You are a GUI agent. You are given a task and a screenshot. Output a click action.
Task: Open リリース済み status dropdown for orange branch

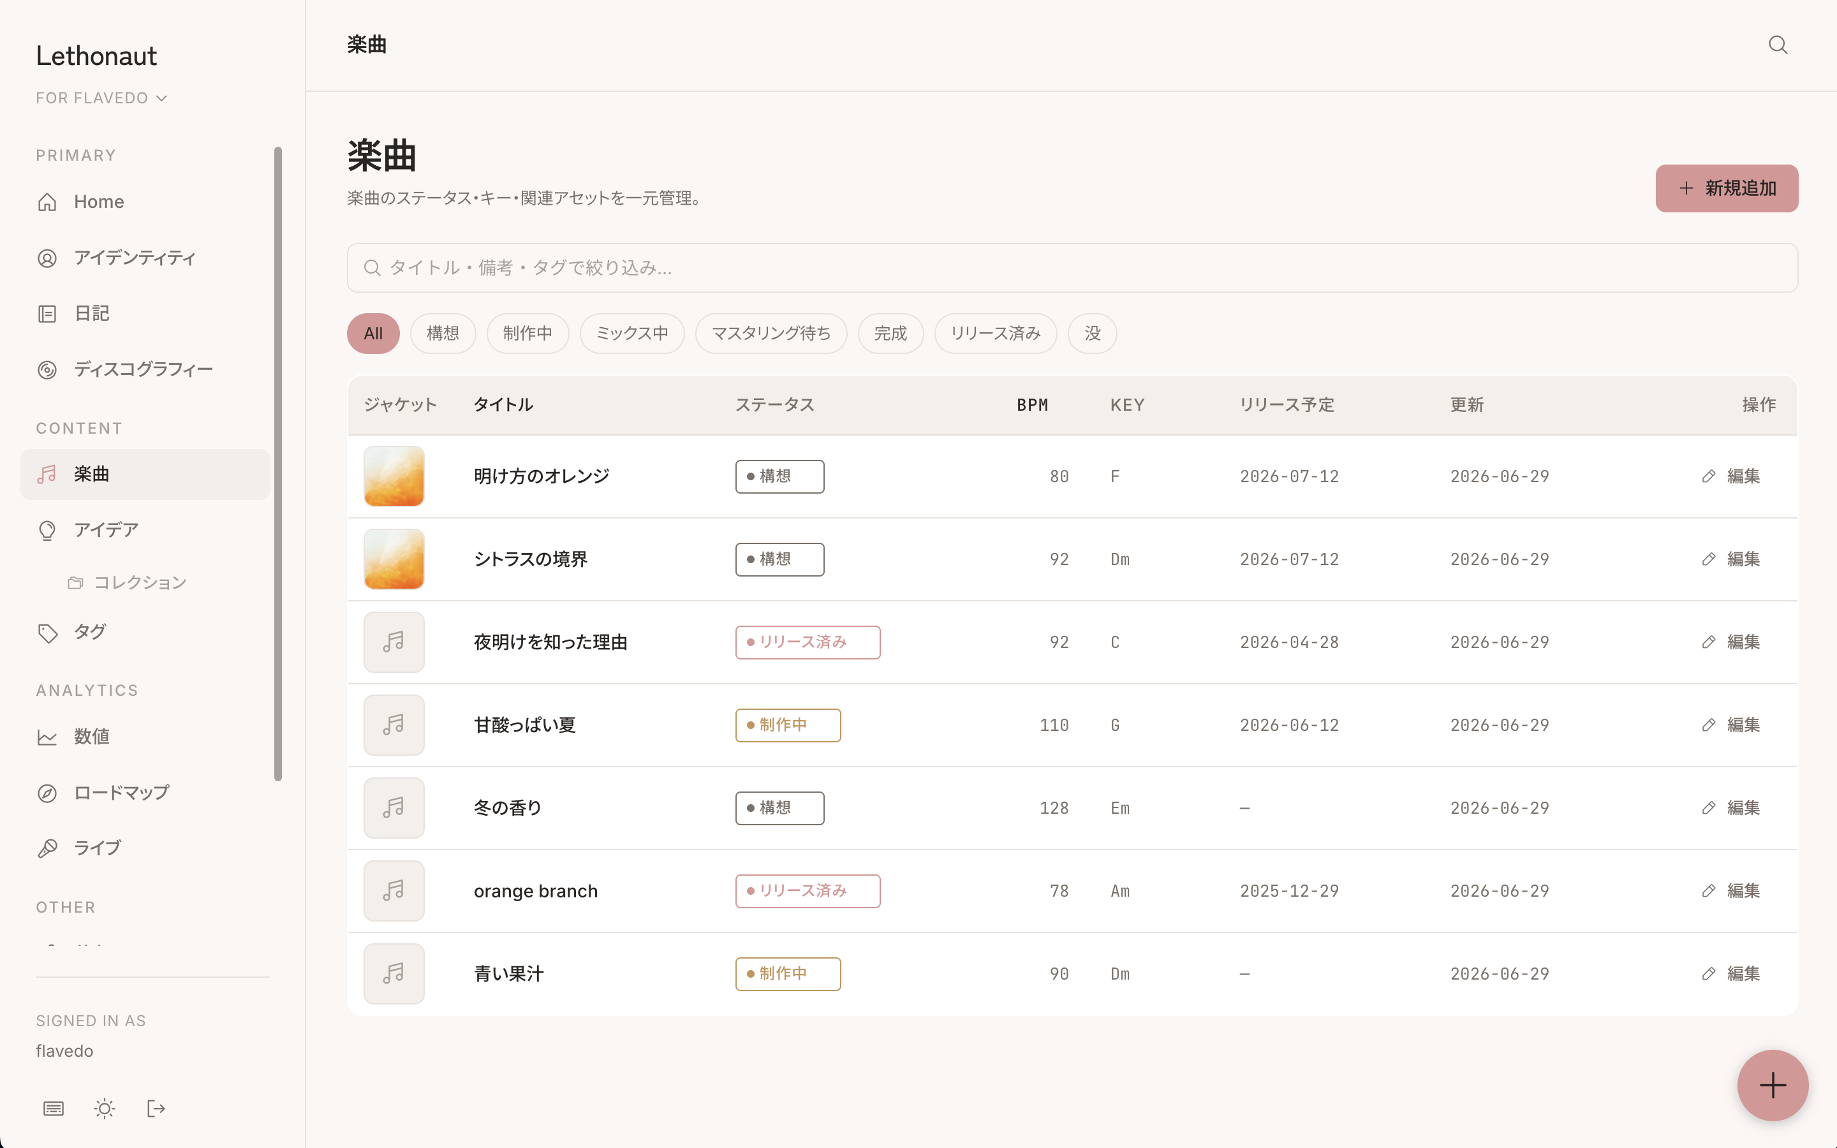coord(808,890)
